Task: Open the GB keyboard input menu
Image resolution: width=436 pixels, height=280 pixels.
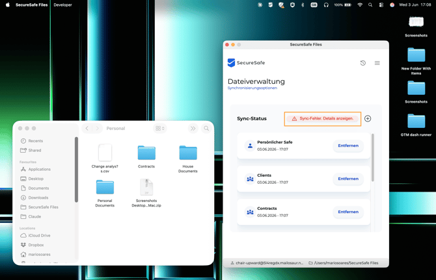Action: coord(314,5)
